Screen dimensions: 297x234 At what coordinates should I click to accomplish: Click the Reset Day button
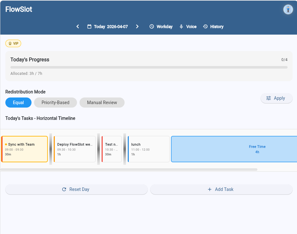coord(76,189)
